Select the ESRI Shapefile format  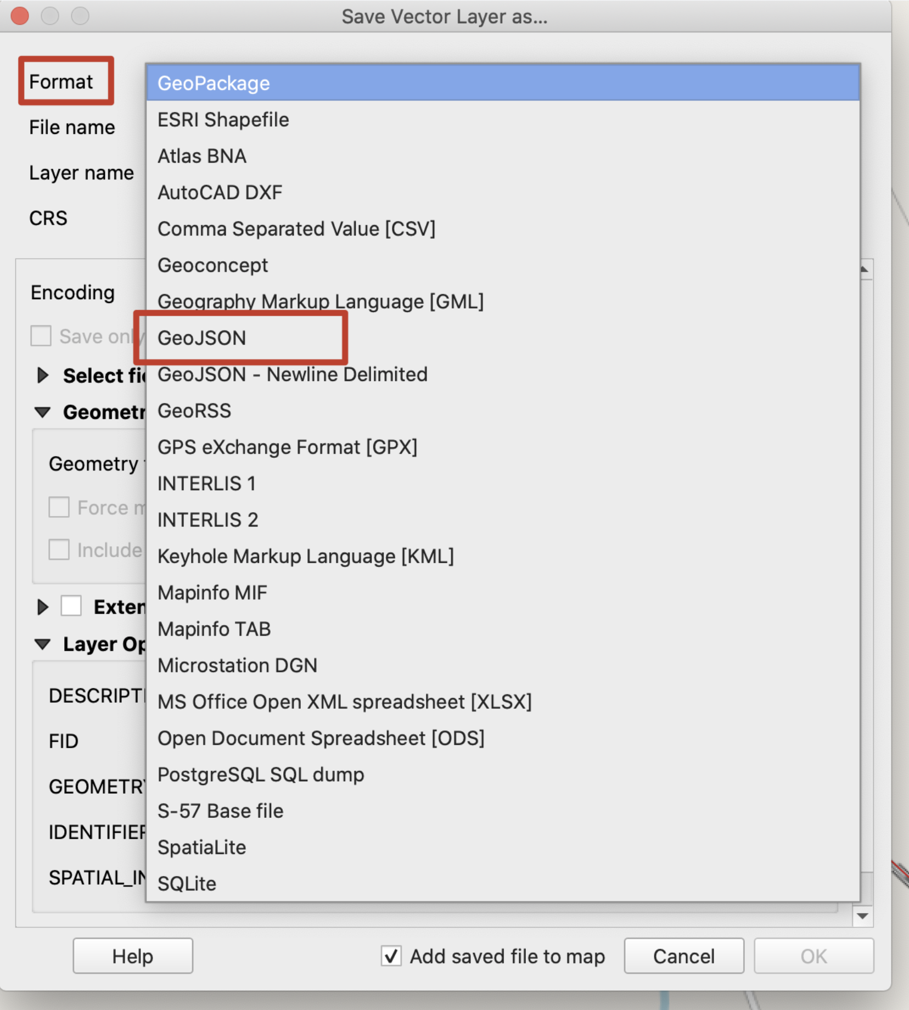[222, 120]
